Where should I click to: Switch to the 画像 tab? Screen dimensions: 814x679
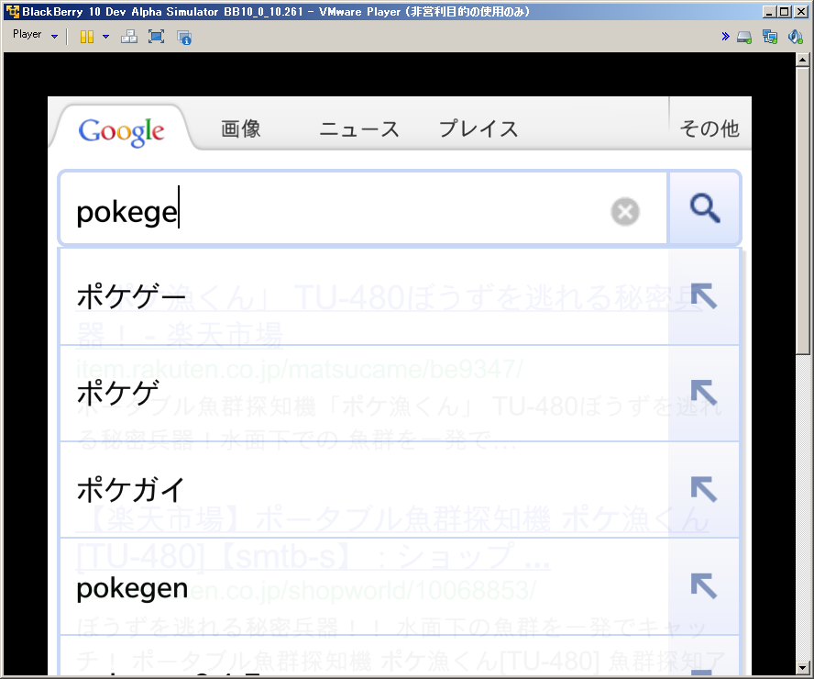[x=241, y=128]
